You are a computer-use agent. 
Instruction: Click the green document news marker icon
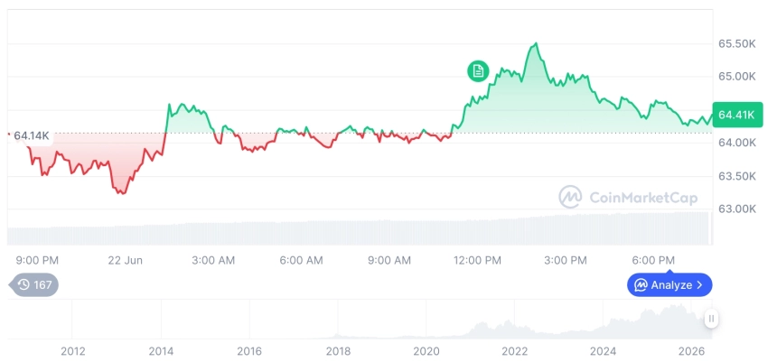(478, 71)
